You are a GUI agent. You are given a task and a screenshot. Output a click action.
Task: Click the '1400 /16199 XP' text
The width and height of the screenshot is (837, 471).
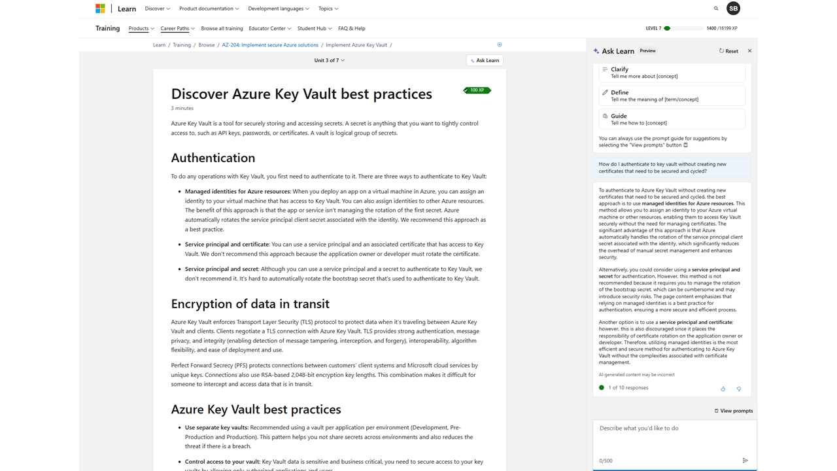(x=722, y=28)
